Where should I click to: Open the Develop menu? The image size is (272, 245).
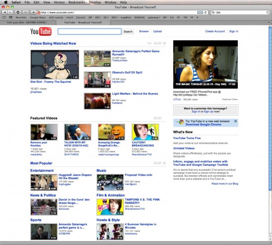tap(95, 2)
